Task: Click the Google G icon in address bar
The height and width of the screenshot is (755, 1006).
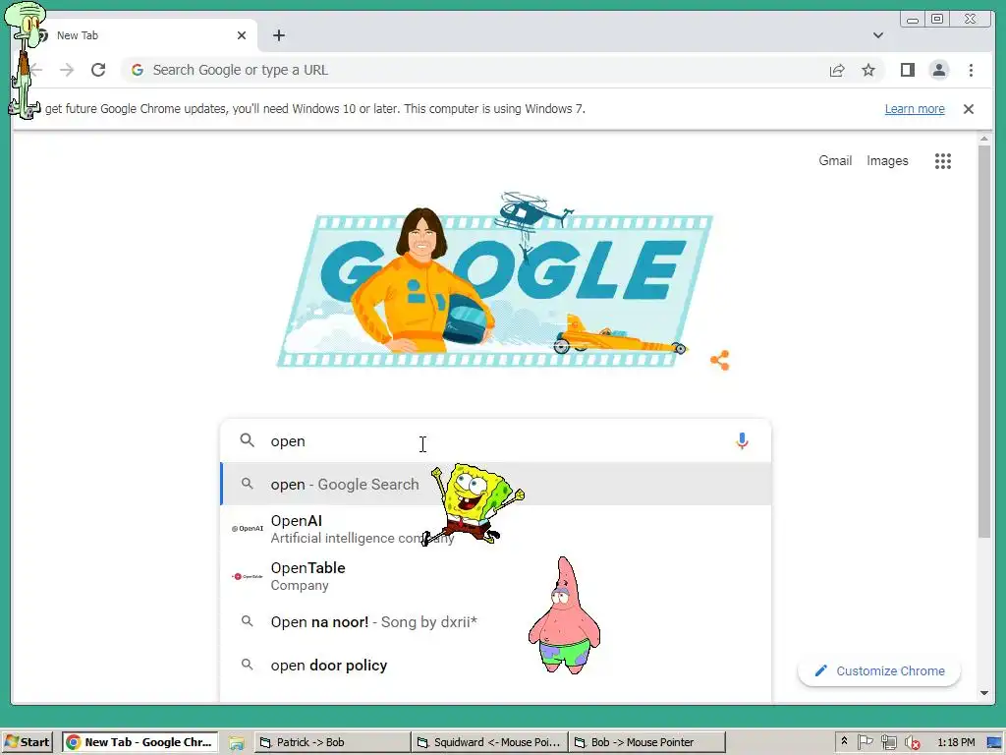Action: click(x=137, y=70)
